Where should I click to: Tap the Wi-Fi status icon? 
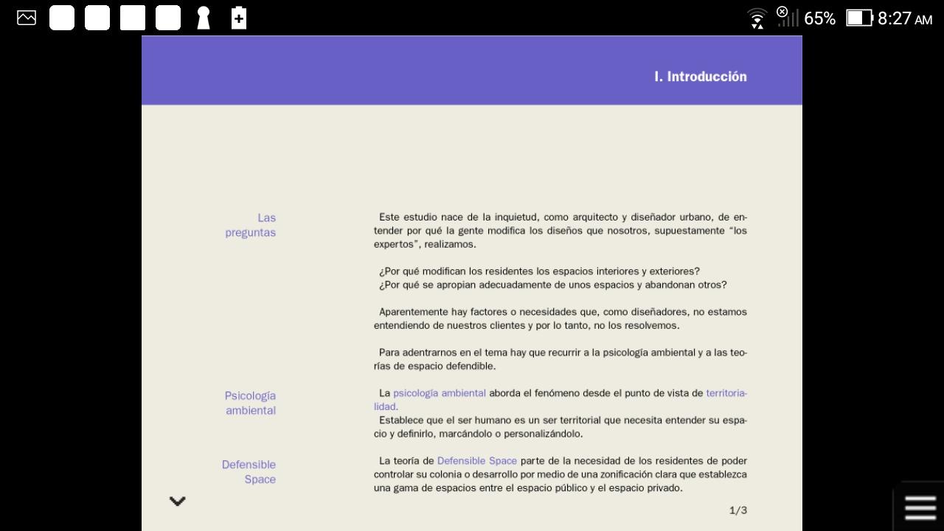[757, 18]
